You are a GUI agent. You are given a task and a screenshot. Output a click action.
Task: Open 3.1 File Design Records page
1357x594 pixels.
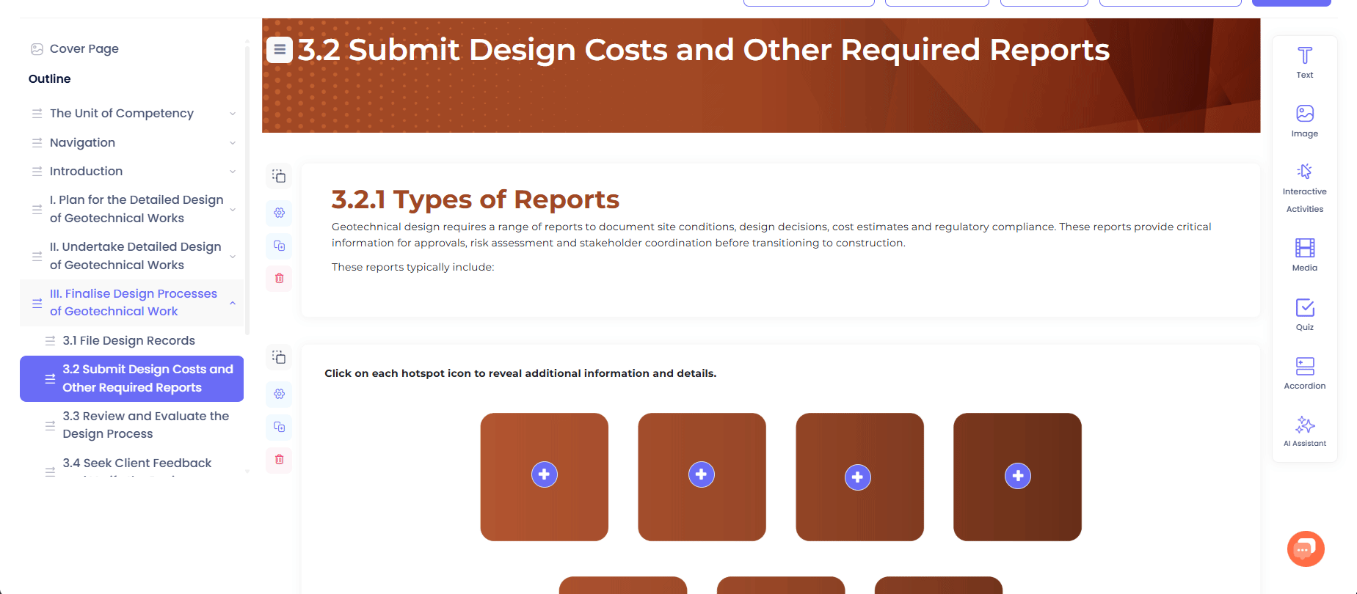coord(128,340)
